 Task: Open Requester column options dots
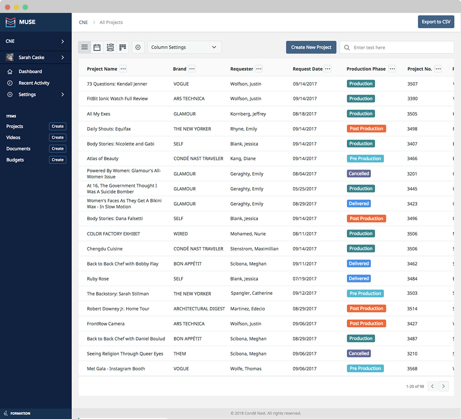coord(259,69)
